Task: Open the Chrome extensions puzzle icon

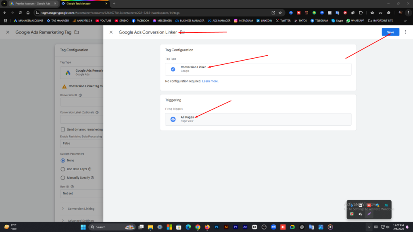Action: tap(361, 13)
